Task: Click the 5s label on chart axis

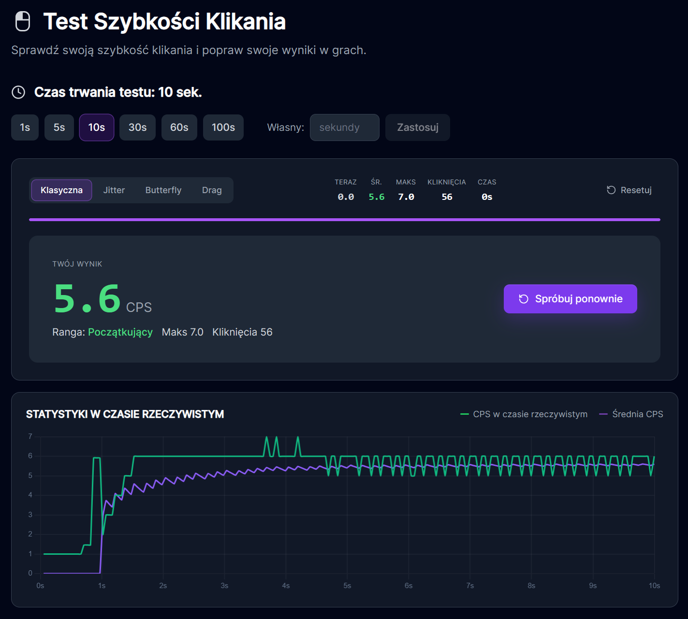Action: 347,586
